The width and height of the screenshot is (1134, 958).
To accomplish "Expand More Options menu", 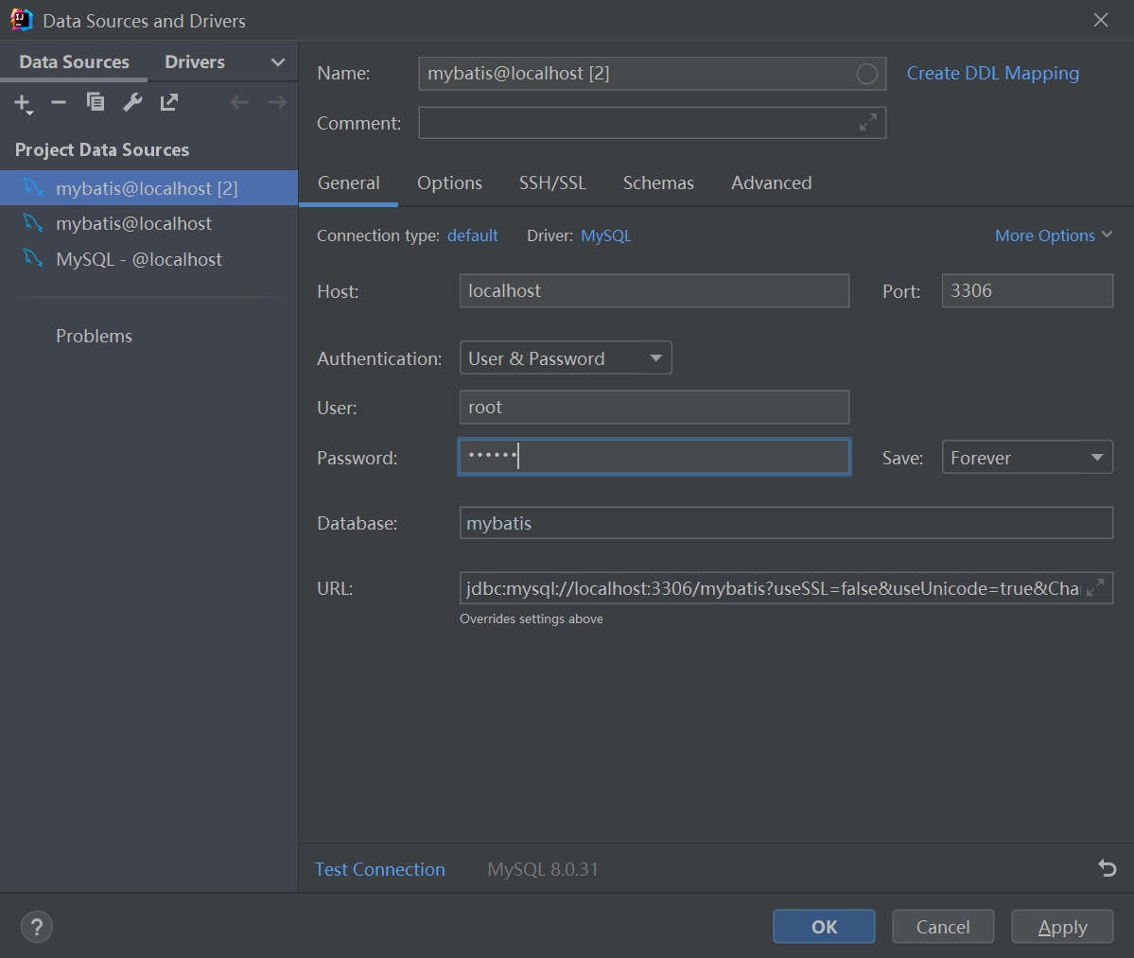I will coord(1053,235).
